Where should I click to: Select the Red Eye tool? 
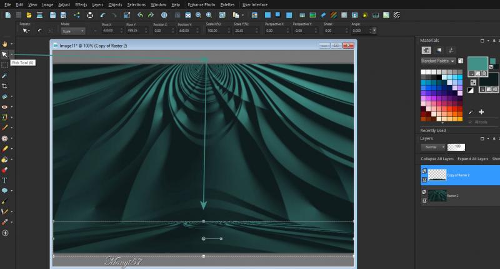pos(4,107)
